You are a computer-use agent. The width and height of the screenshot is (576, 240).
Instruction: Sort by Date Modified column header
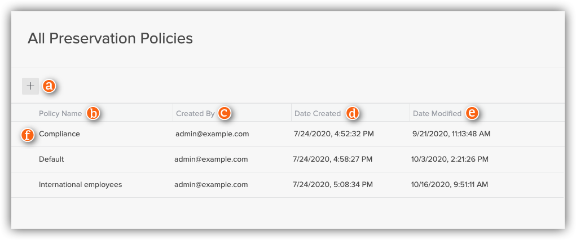point(437,113)
